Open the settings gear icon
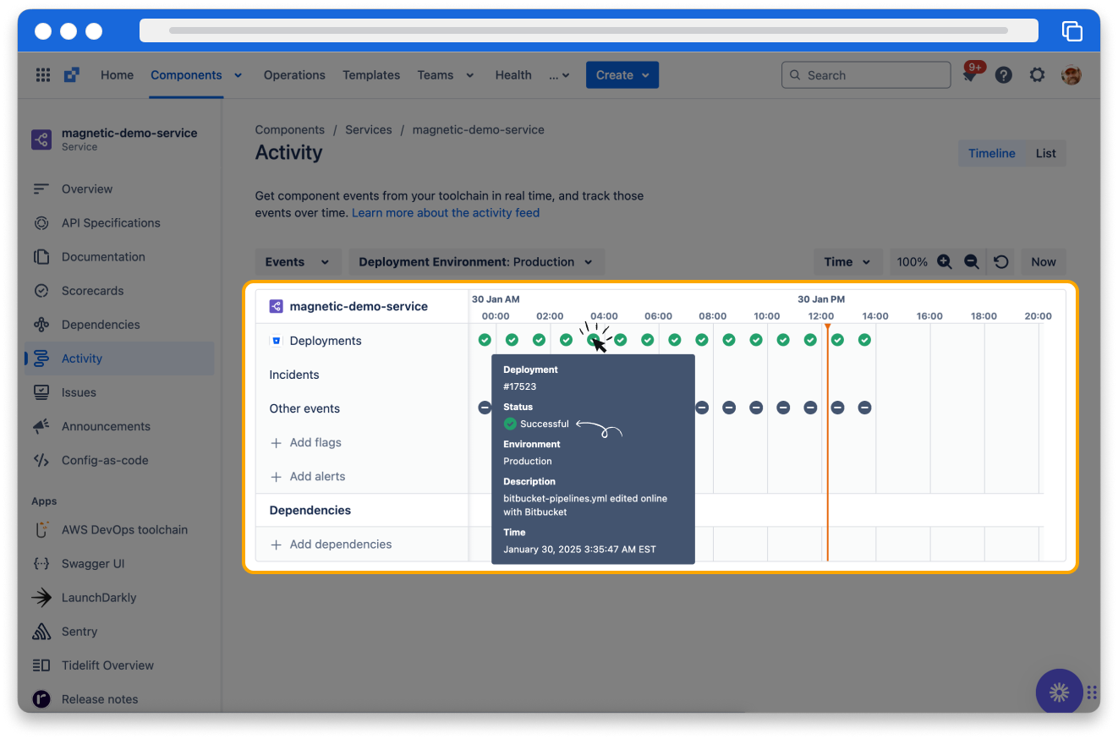The image size is (1118, 739). coord(1038,75)
